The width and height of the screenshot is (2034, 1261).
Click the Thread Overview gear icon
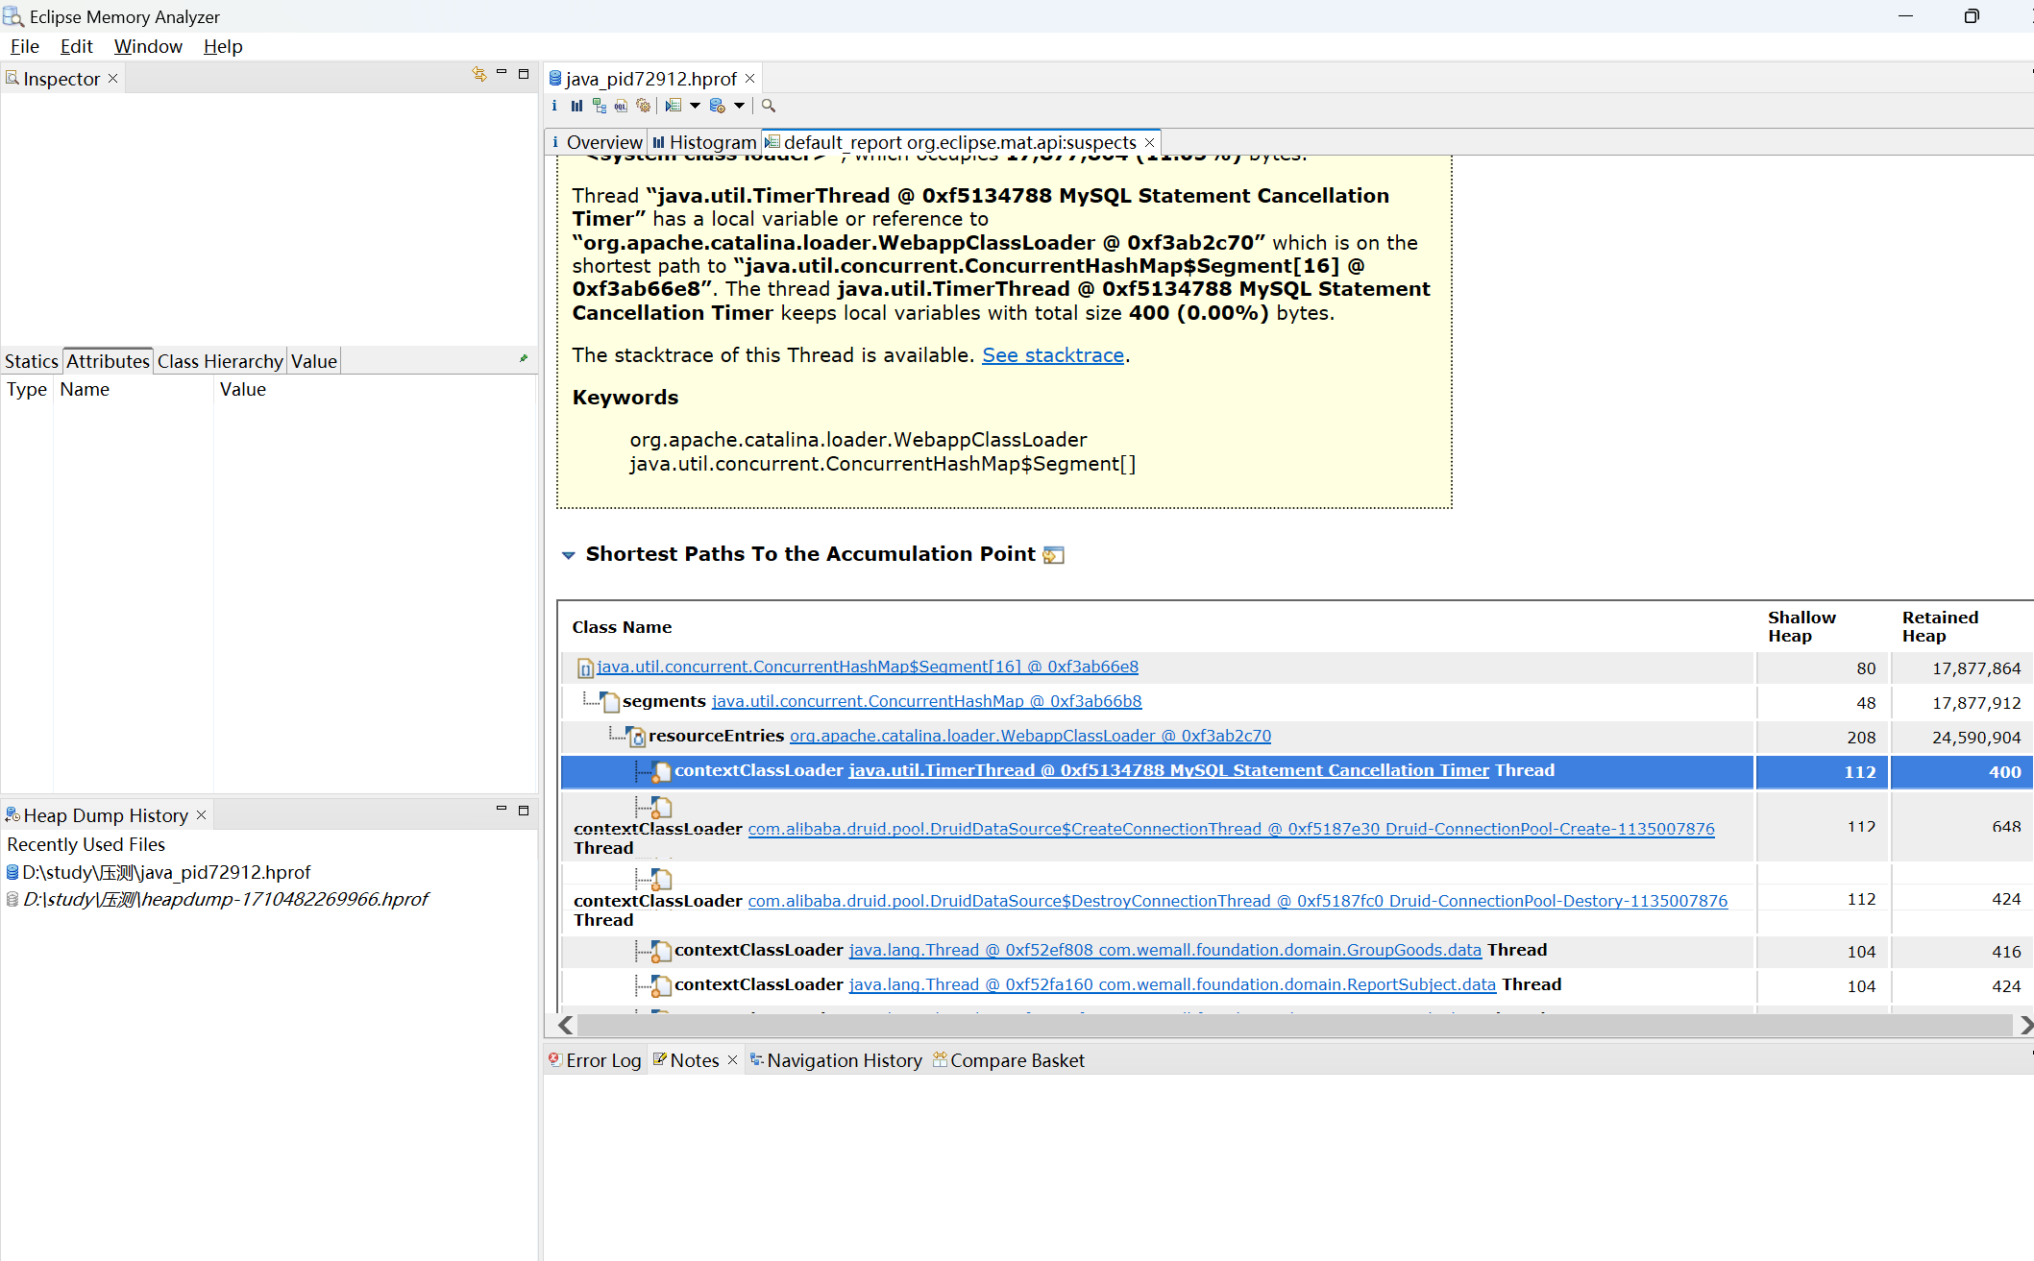[644, 106]
